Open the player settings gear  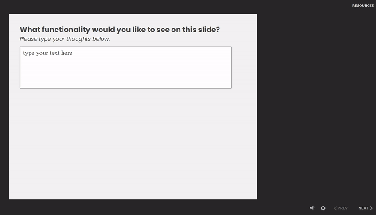(x=323, y=208)
